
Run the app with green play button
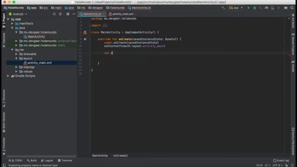249,8
